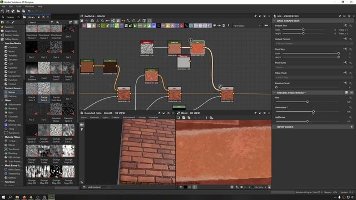Click the blue atomic node icon in toolbar
The height and width of the screenshot is (200, 356).
pyautogui.click(x=154, y=26)
